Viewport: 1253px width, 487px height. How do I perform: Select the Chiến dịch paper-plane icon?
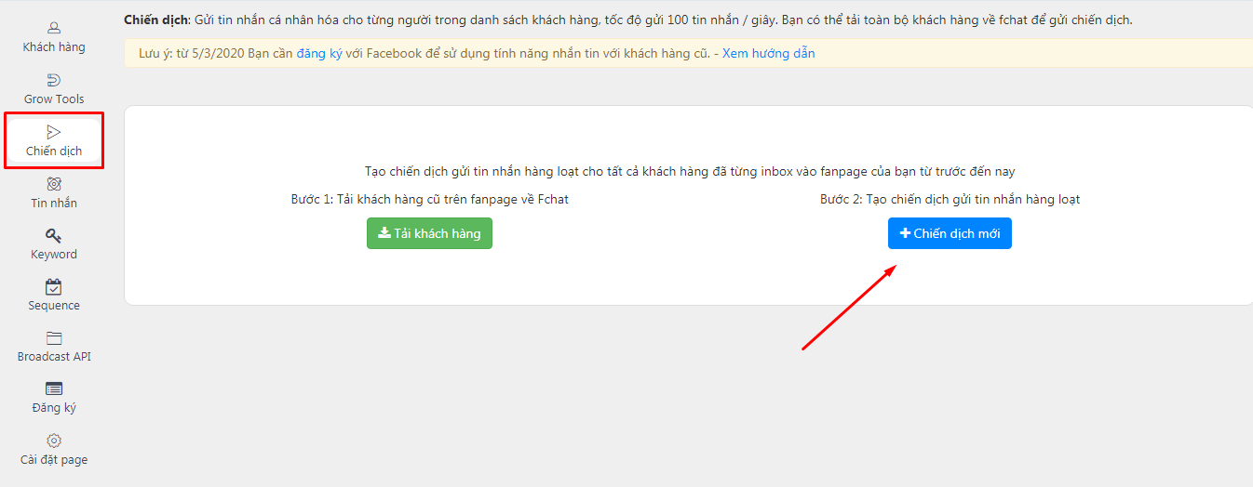pos(54,133)
